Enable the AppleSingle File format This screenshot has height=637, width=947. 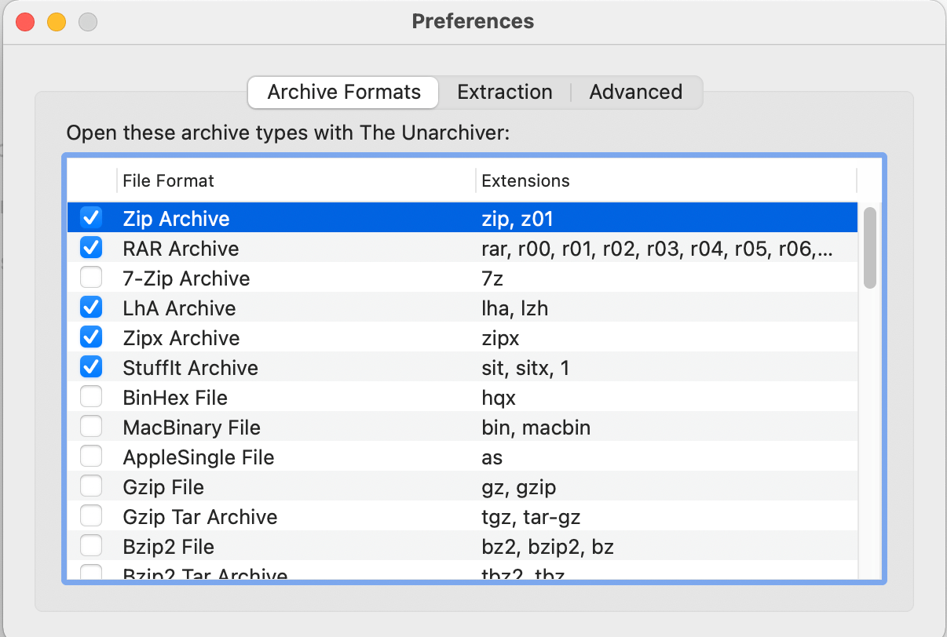click(x=91, y=456)
